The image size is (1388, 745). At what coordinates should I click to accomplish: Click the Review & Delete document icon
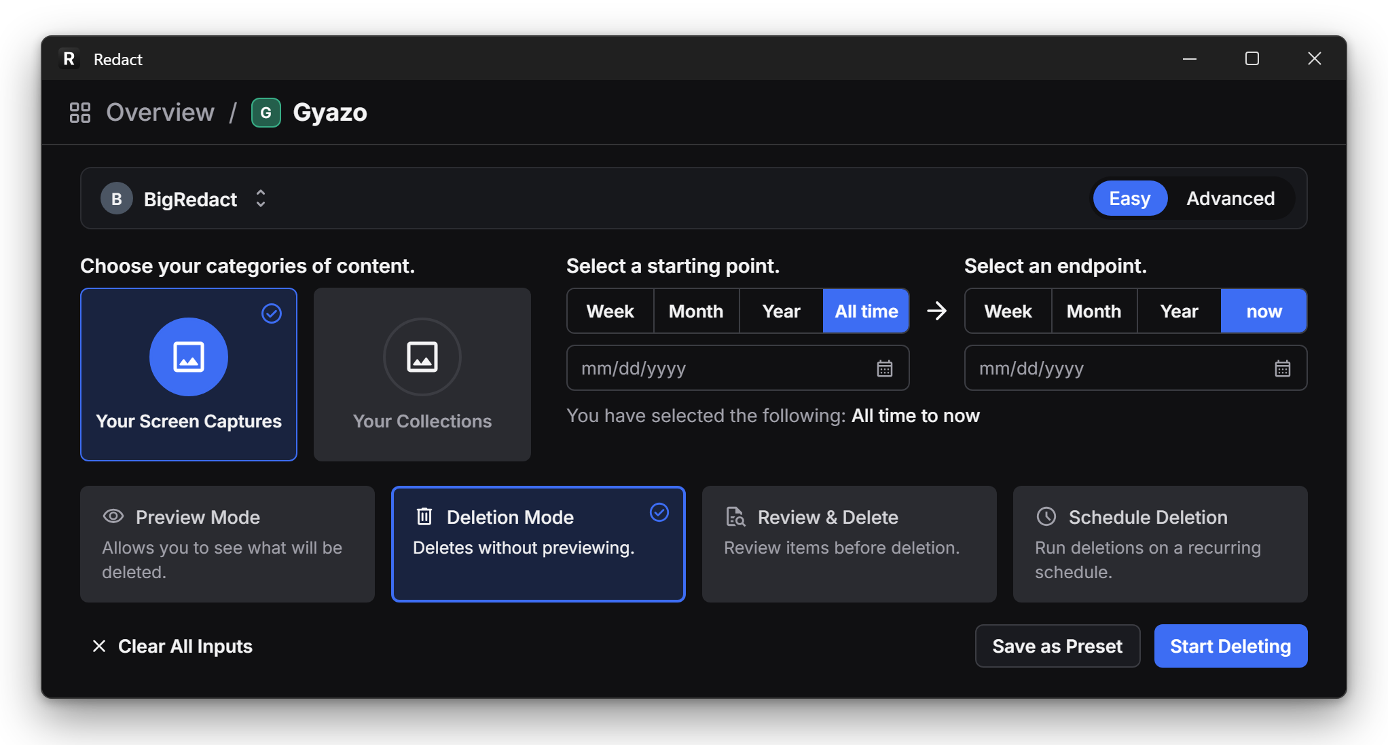coord(735,517)
